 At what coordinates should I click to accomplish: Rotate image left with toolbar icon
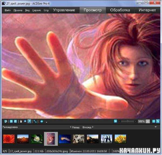click(11, 121)
